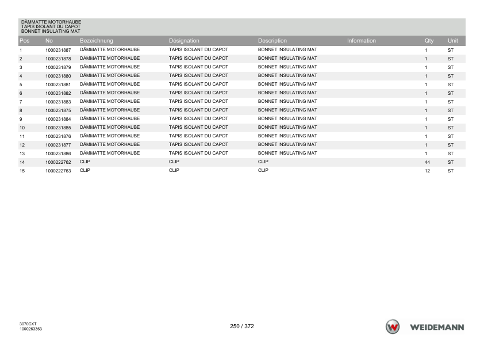484x342 pixels.
Task: Click the WEIDEMANN brand name text
Action: pyautogui.click(x=437, y=327)
